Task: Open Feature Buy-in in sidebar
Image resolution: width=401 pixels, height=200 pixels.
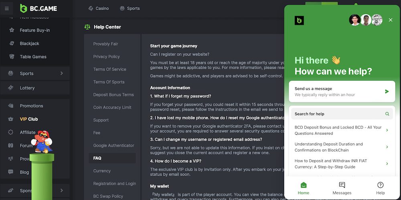Action: coord(35,30)
